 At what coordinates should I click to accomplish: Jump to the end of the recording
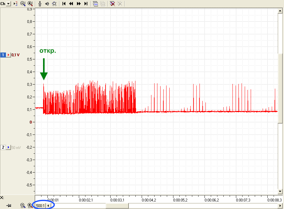86,4
